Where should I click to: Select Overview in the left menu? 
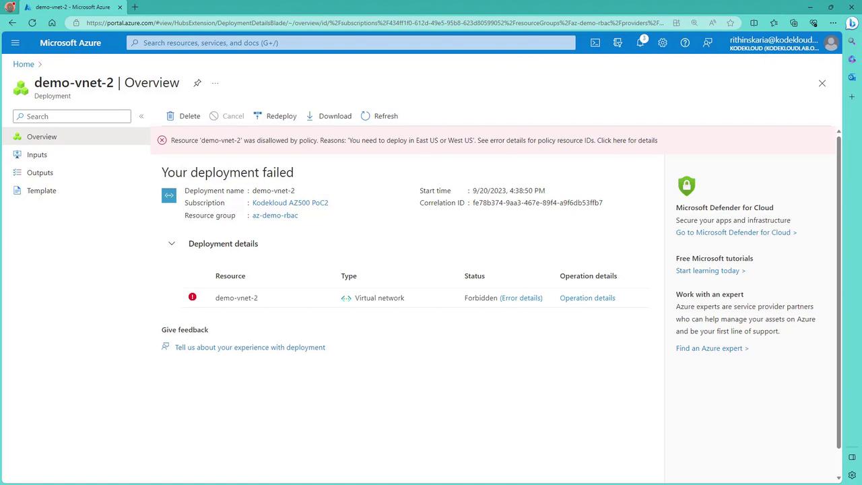click(x=75, y=137)
